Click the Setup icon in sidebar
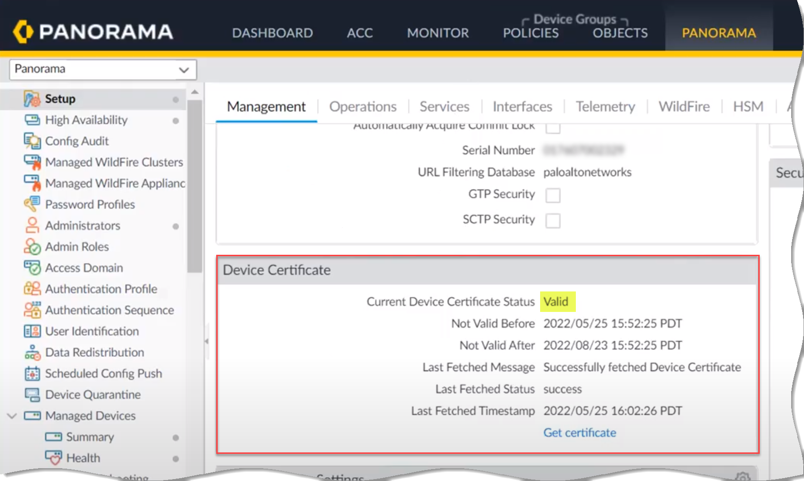Screen dimensions: 804x481 pos(32,99)
